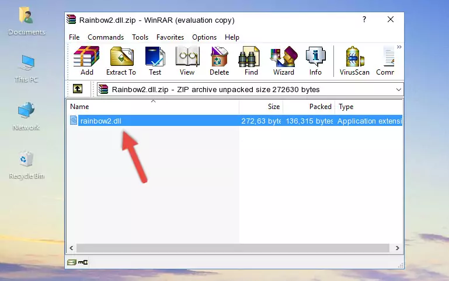The width and height of the screenshot is (449, 281).
Task: Select the Documents desktop icon
Action: pyautogui.click(x=26, y=22)
